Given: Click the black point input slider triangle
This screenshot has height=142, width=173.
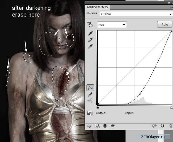Looking at the screenshot, I should pos(98,107).
